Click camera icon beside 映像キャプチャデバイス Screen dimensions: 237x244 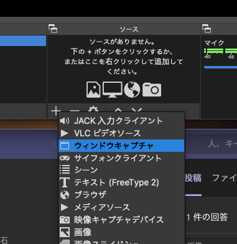tap(65, 220)
